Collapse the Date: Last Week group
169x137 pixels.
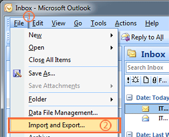[130, 134]
